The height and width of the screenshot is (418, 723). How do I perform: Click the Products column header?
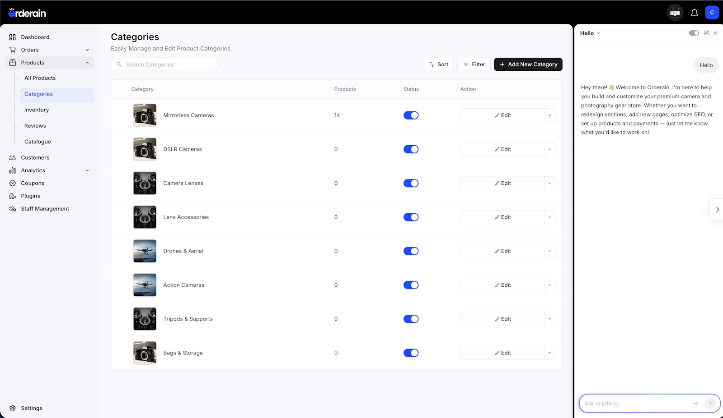[x=345, y=89]
